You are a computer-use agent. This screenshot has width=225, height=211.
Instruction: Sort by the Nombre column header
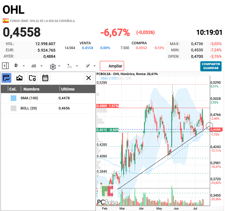tap(31, 89)
